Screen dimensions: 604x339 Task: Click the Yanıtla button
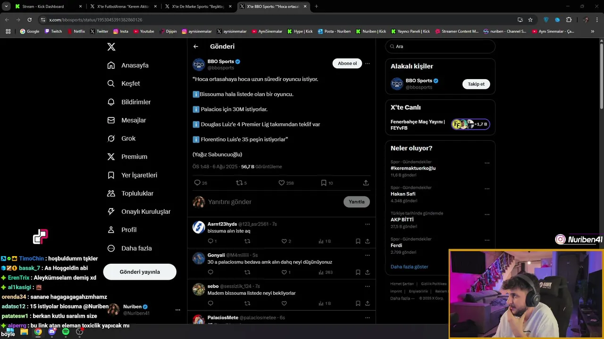coord(357,202)
